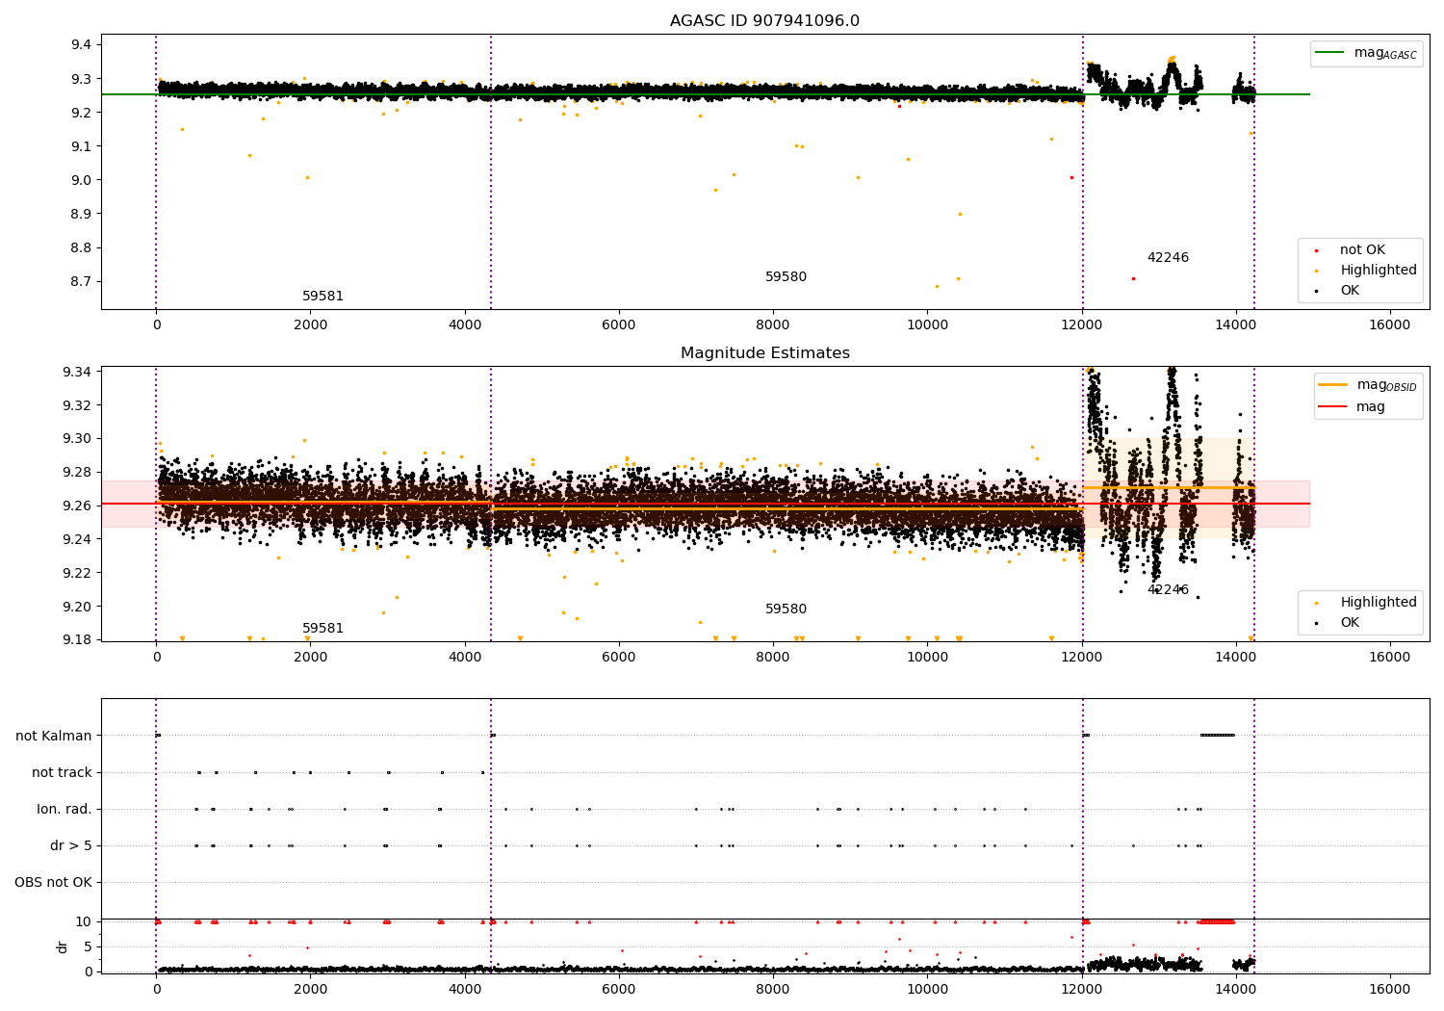Click the green mag AGASC legend line

(x=1330, y=53)
